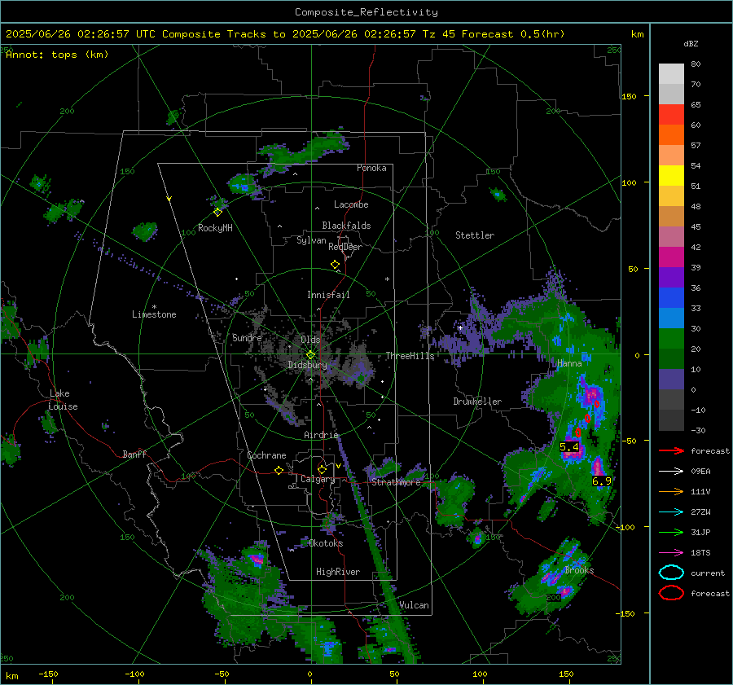Select the Okotoks map label
733x685 pixels.
[x=326, y=543]
